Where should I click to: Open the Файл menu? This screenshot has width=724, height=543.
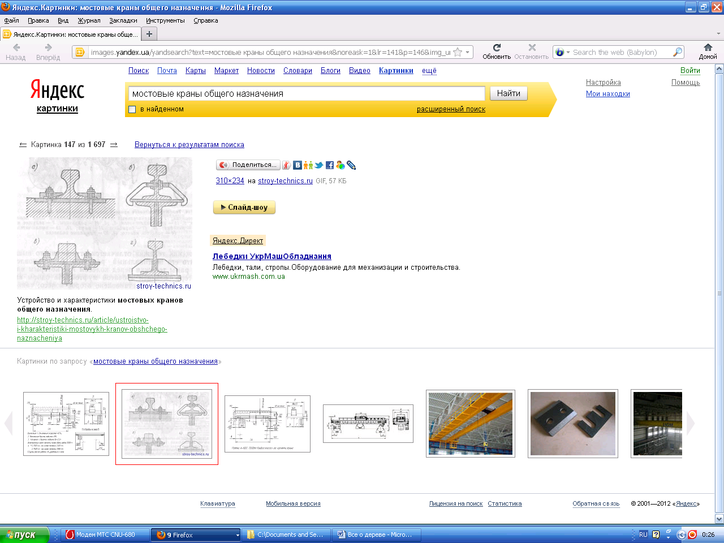tap(11, 20)
